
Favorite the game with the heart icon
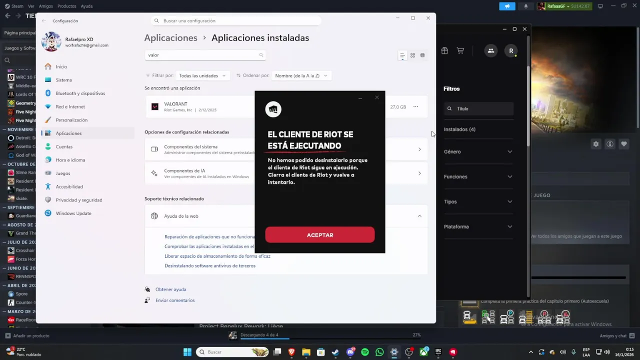pos(624,144)
